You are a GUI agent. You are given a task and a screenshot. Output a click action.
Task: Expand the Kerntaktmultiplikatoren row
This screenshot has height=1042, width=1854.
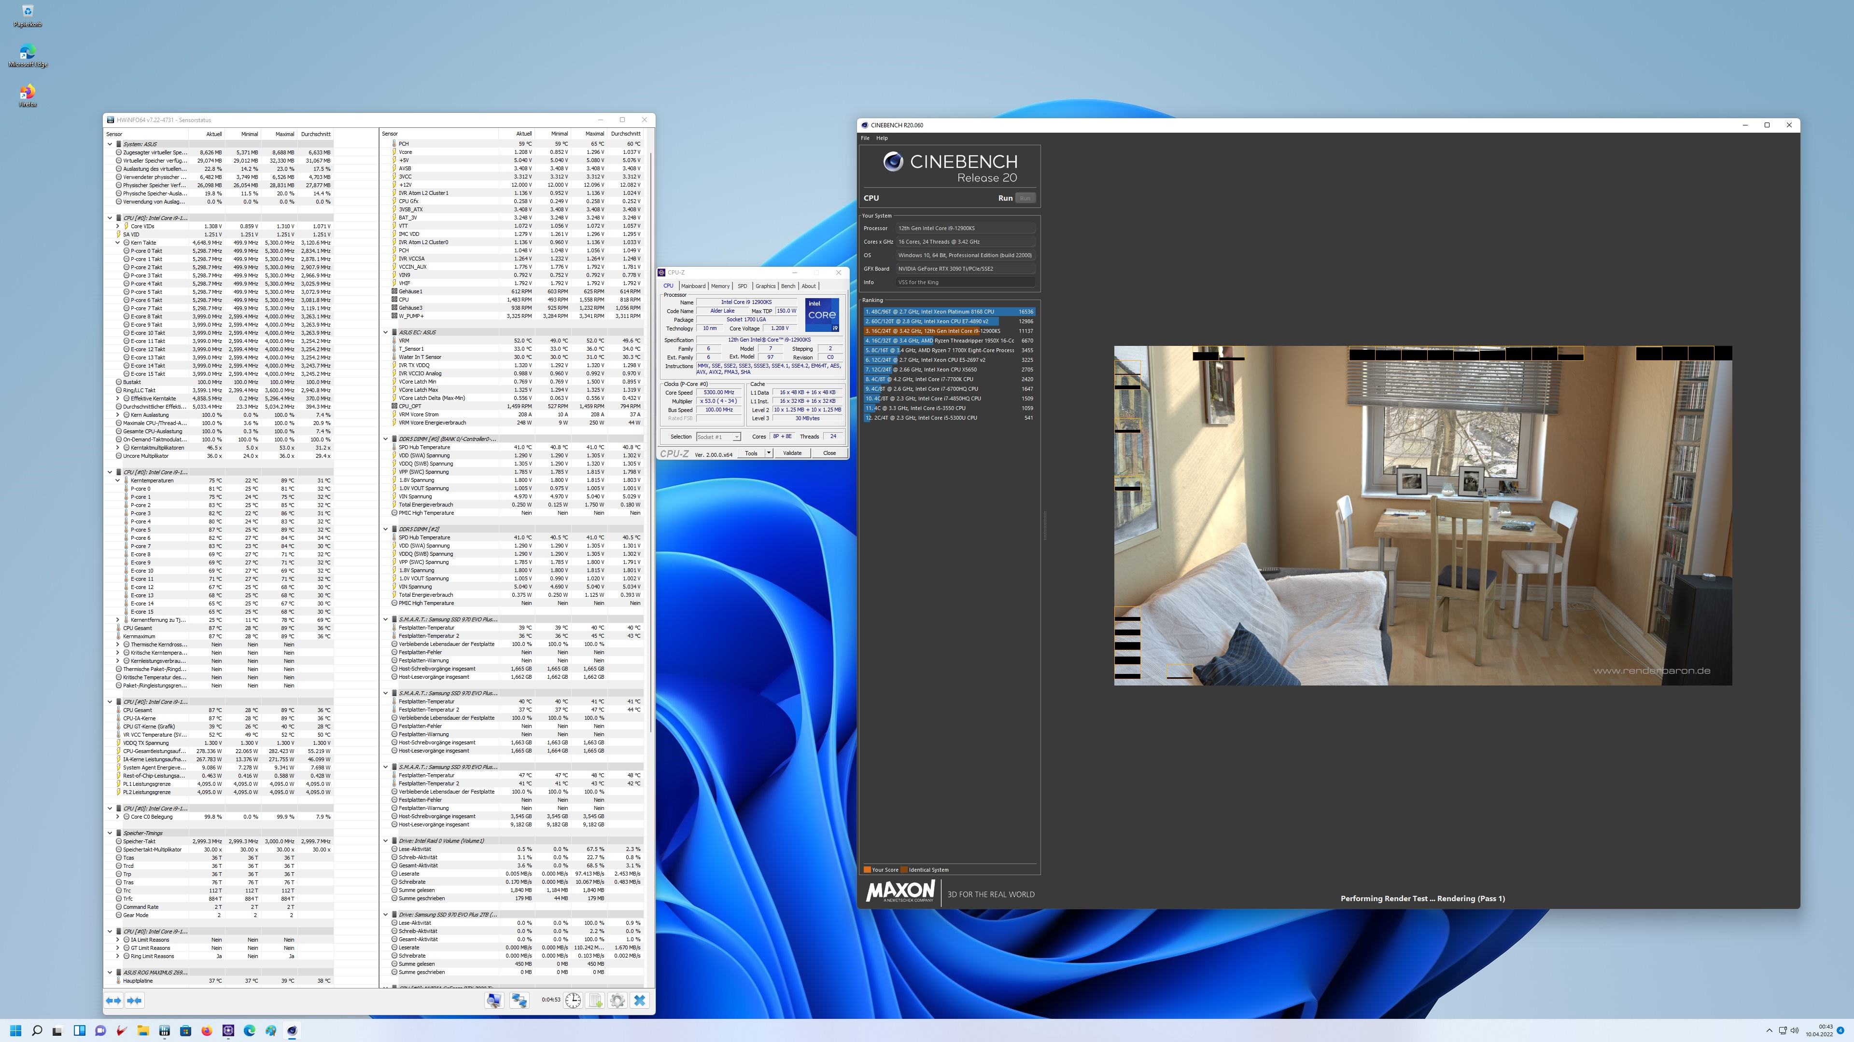(x=118, y=447)
